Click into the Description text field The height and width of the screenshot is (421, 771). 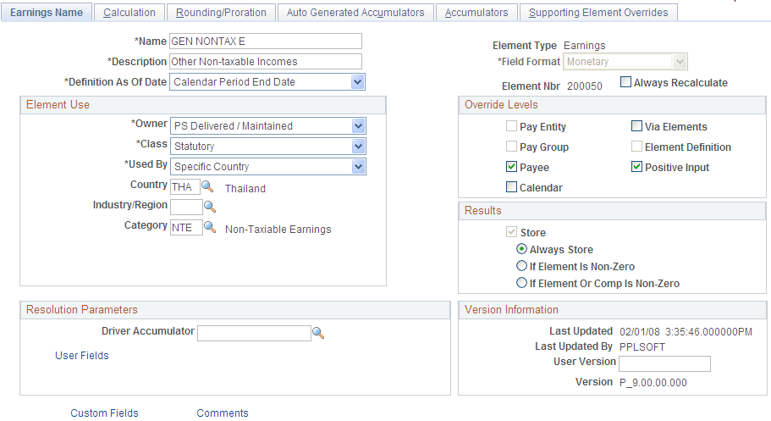[265, 61]
